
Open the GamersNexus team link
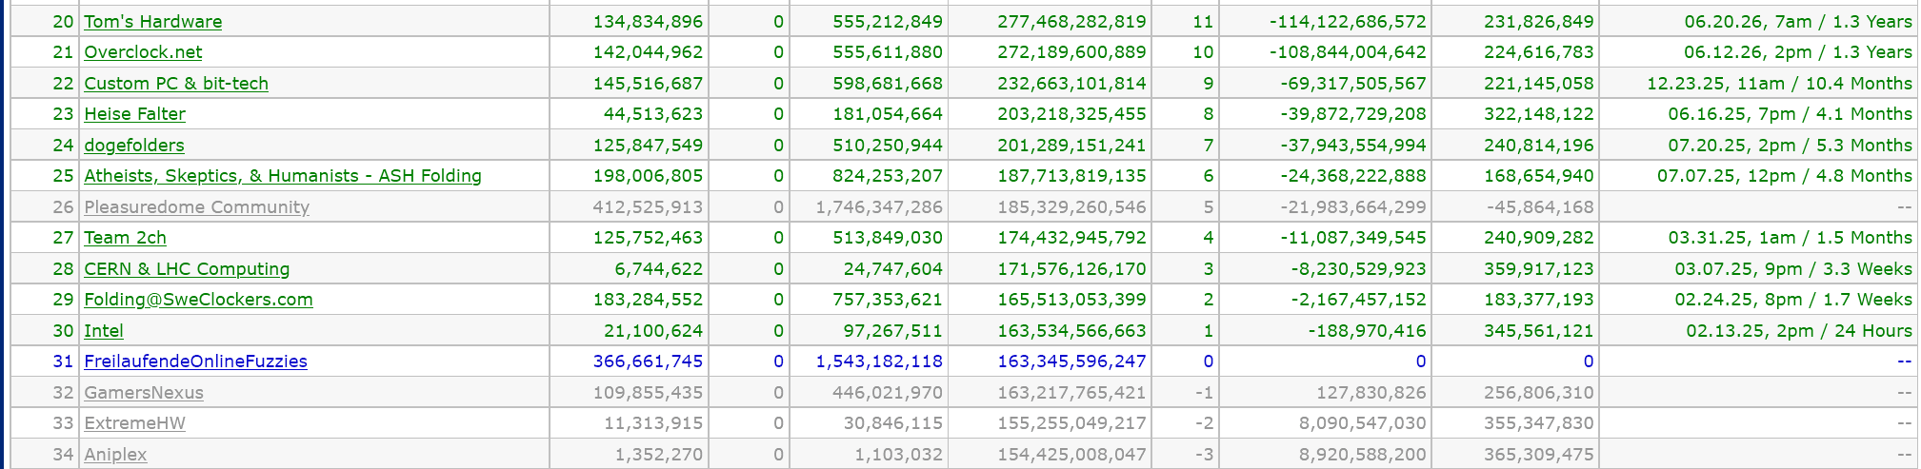coord(144,393)
